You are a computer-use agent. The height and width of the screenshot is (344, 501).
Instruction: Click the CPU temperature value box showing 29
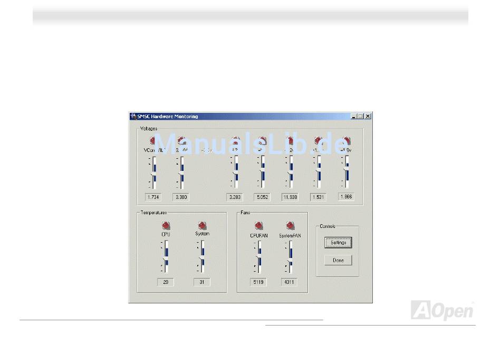[166, 282]
